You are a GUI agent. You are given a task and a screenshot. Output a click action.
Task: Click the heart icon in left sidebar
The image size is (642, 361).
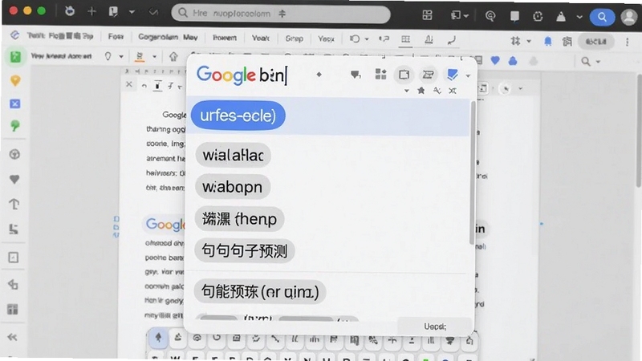[14, 179]
